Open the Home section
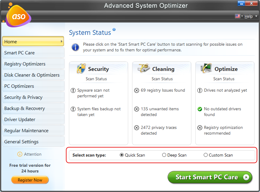The width and height of the screenshot is (260, 192). 33,41
